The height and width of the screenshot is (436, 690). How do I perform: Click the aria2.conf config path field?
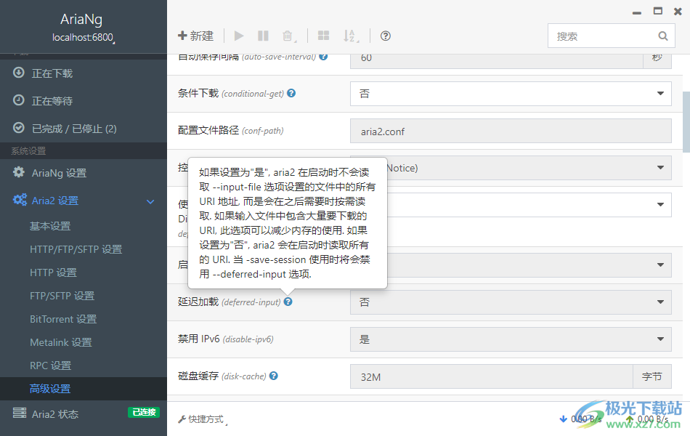coord(511,131)
